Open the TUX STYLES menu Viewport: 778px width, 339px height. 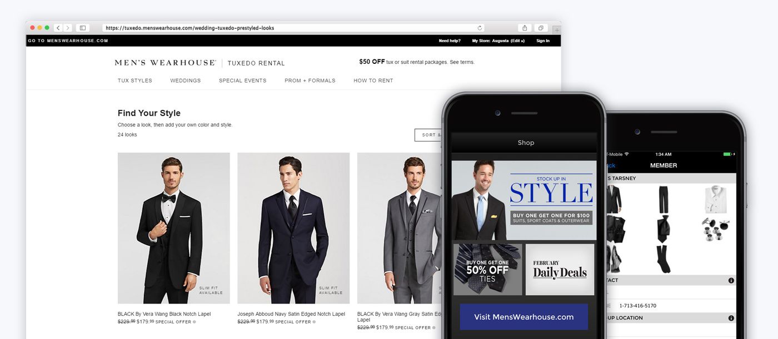pos(135,80)
